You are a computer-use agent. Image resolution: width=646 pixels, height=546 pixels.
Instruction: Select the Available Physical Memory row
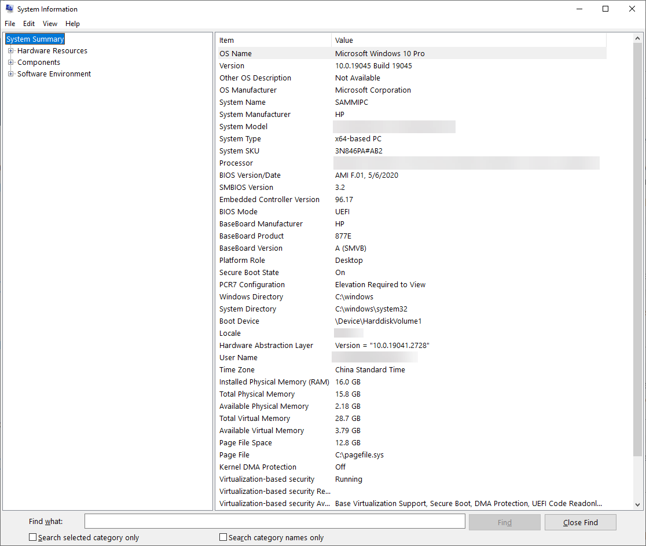click(412, 406)
